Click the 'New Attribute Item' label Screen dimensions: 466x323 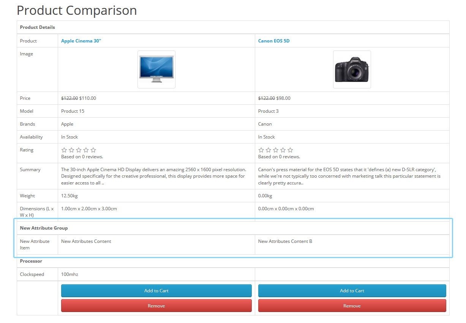point(35,244)
